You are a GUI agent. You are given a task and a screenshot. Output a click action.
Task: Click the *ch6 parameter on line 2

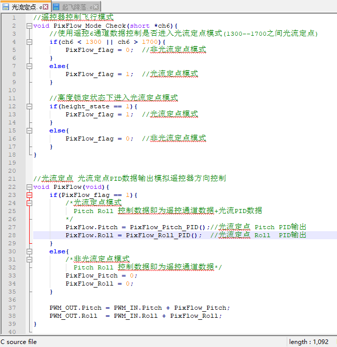click(162, 26)
